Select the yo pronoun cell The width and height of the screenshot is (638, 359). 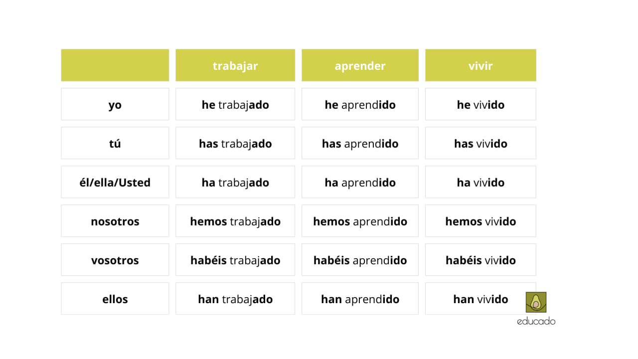[115, 105]
